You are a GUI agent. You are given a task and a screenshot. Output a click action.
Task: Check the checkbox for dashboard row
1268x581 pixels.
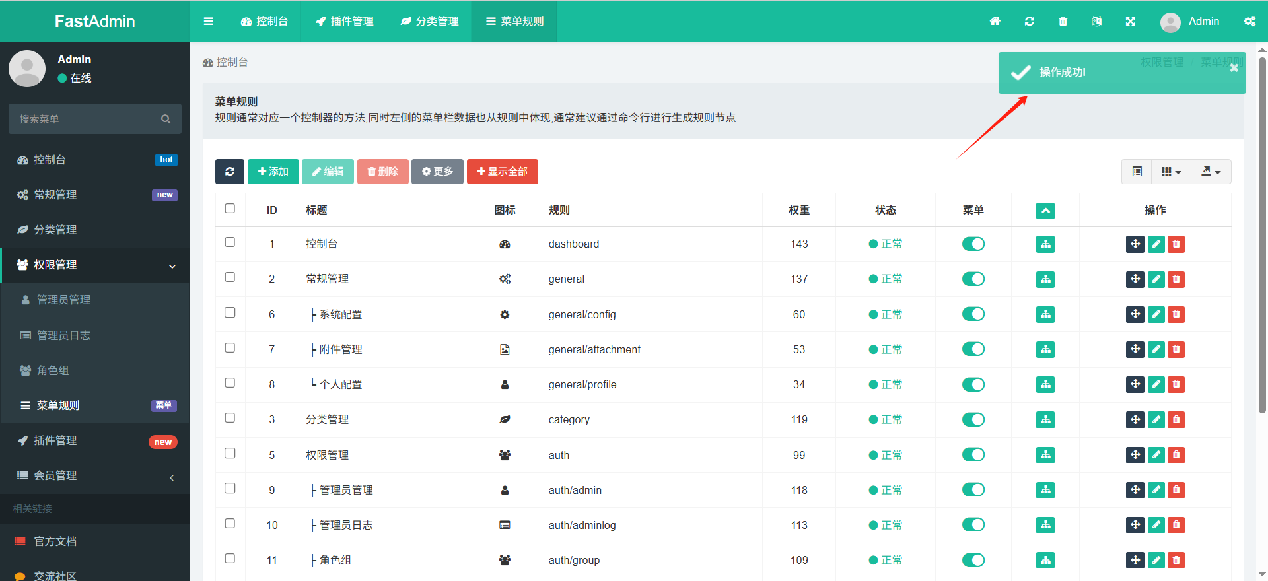(x=230, y=242)
